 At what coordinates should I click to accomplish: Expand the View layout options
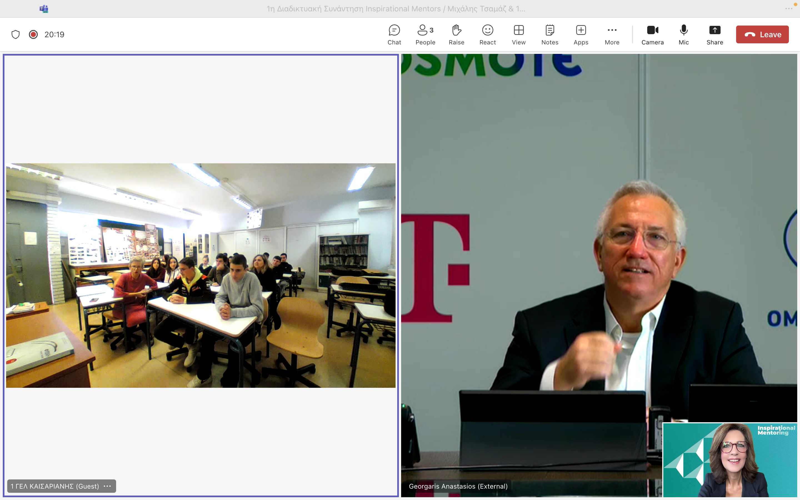(x=518, y=34)
